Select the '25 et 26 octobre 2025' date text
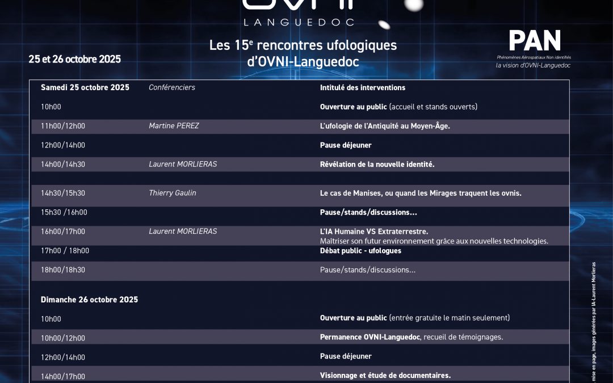Image resolution: width=613 pixels, height=383 pixels. point(74,59)
